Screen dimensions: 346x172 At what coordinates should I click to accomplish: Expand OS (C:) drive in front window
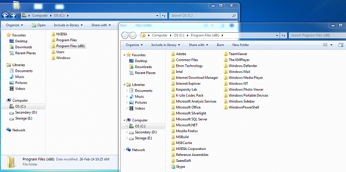click(x=127, y=126)
